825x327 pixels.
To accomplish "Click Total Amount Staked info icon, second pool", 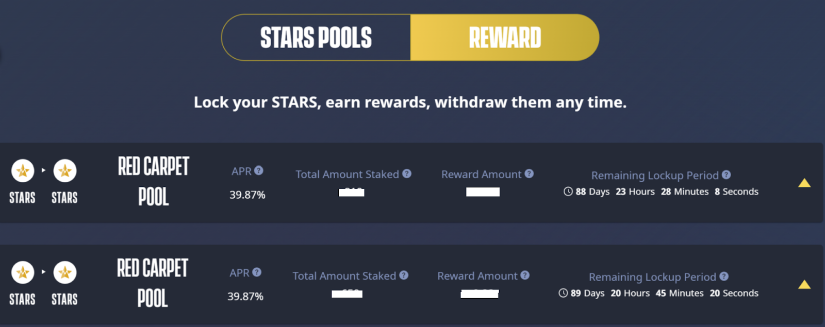I will pyautogui.click(x=404, y=275).
